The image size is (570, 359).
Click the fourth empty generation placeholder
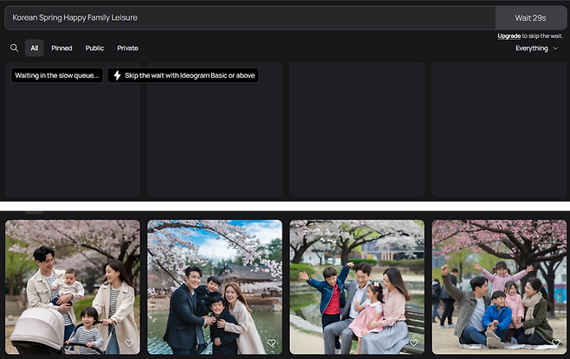[499, 129]
